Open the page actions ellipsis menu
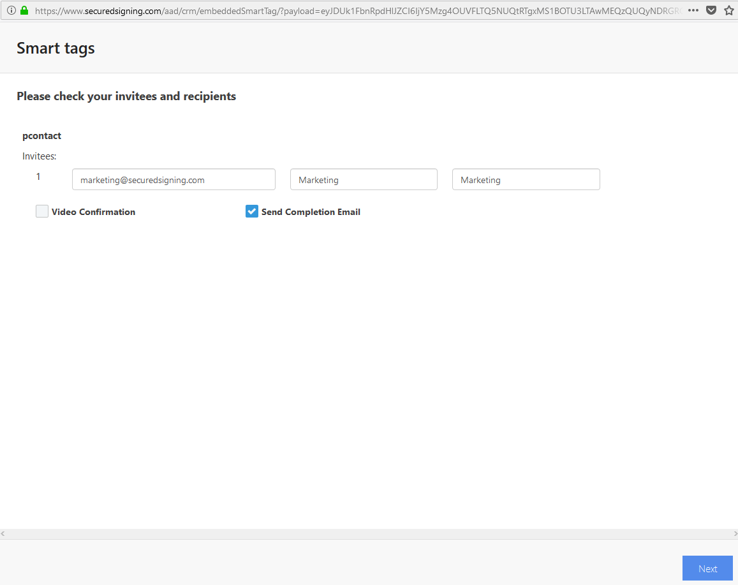The height and width of the screenshot is (585, 738). pyautogui.click(x=692, y=10)
